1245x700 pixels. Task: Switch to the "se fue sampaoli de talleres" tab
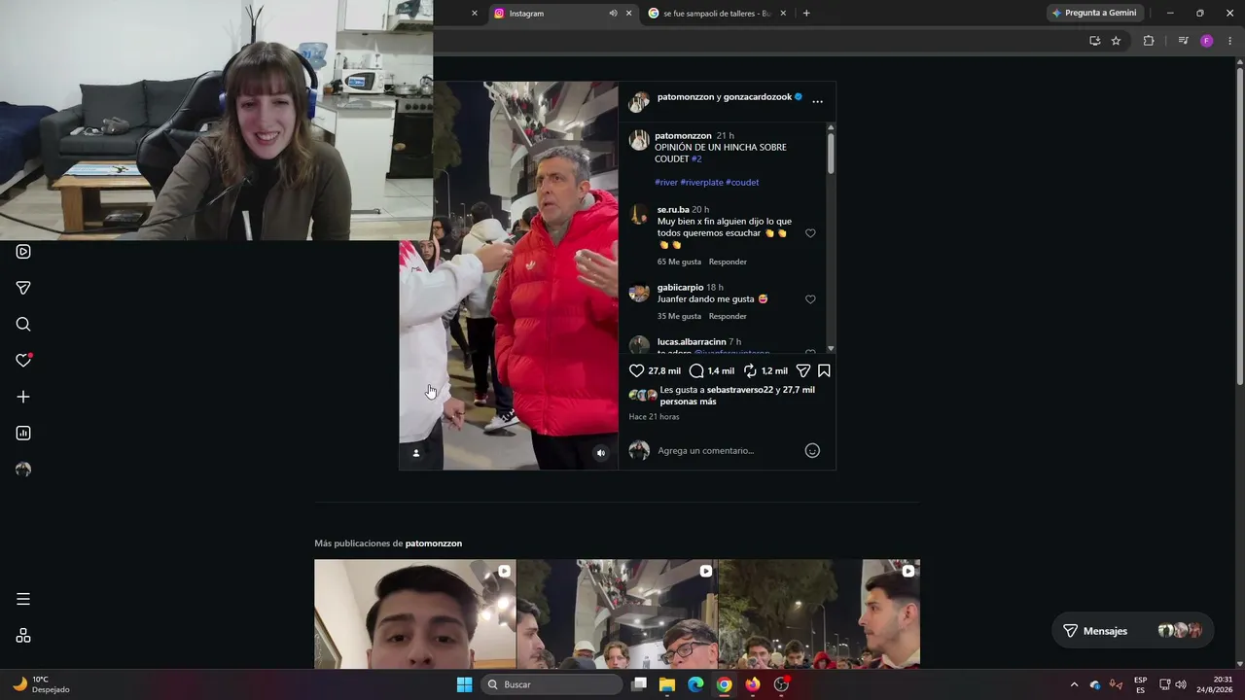(716, 14)
